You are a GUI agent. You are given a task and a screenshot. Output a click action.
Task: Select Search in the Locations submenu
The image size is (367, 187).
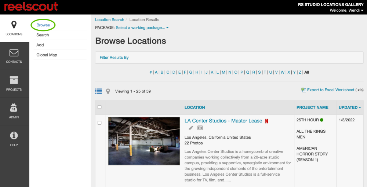pos(43,35)
